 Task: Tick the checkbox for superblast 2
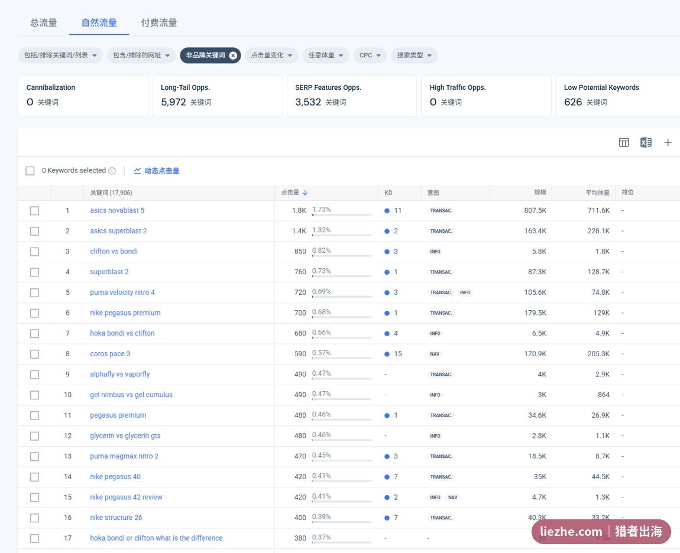(x=34, y=272)
